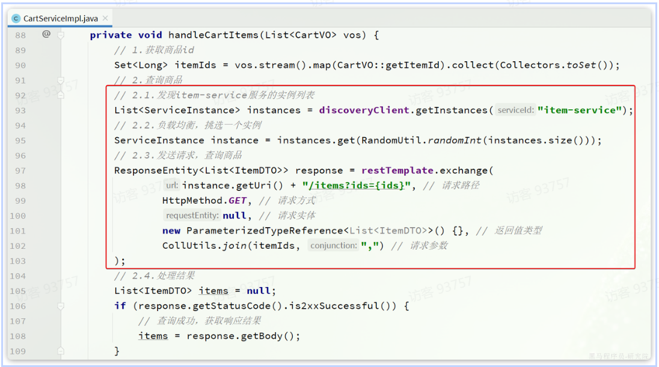
Task: Click response.getBody() on line 108
Action: pyautogui.click(x=241, y=336)
